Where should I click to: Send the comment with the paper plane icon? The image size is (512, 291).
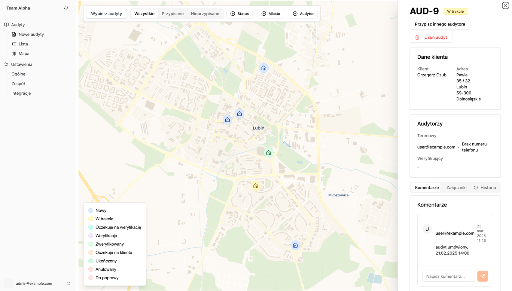(x=483, y=276)
